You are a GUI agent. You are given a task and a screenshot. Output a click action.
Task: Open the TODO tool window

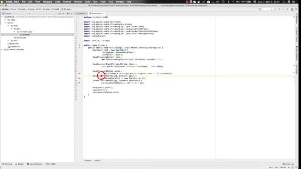(x=51, y=164)
